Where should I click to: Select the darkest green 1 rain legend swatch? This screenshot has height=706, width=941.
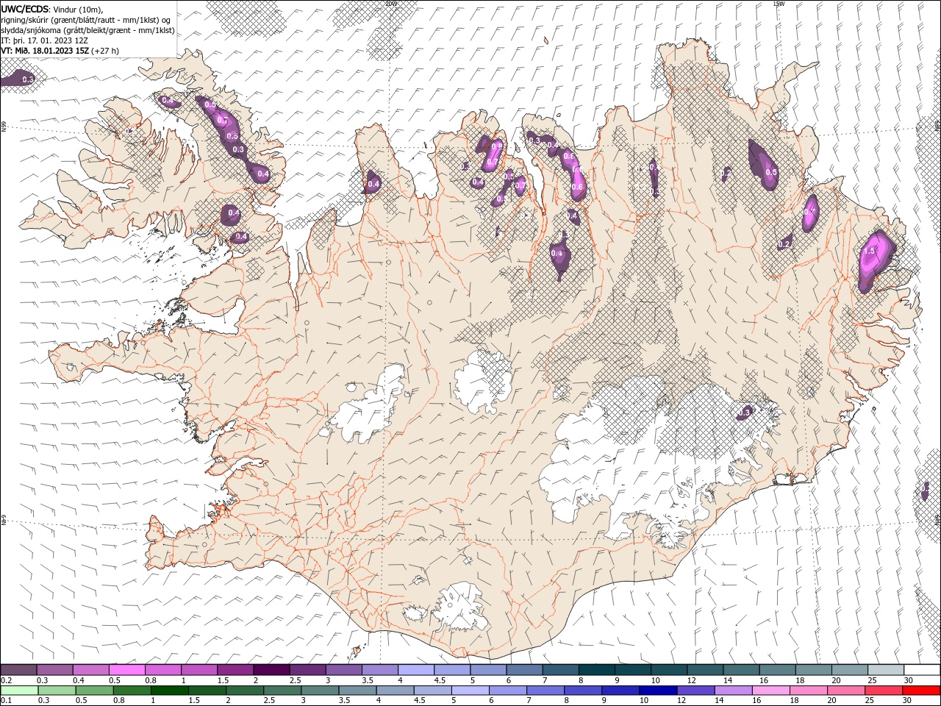click(x=169, y=690)
